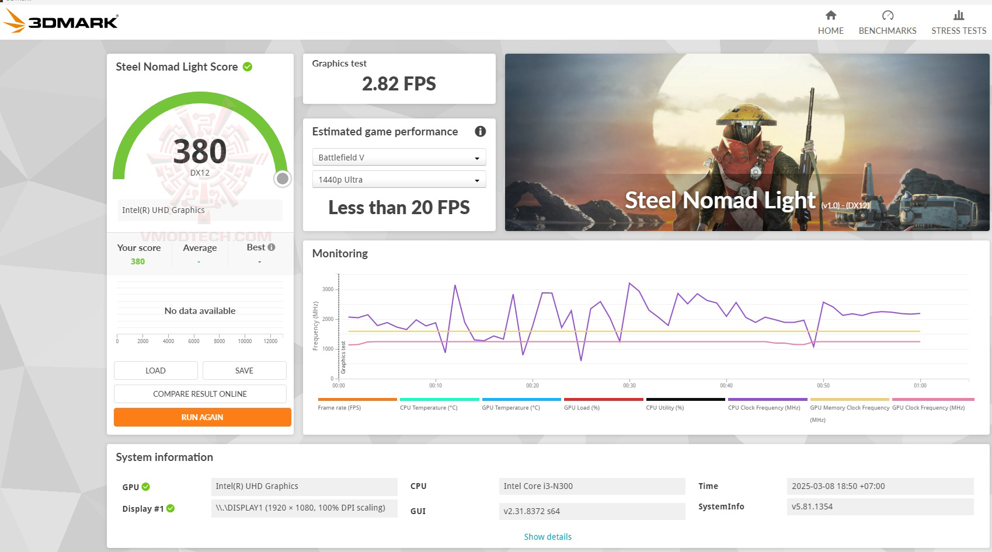
Task: Open the Battlefield V game dropdown
Action: pyautogui.click(x=399, y=158)
